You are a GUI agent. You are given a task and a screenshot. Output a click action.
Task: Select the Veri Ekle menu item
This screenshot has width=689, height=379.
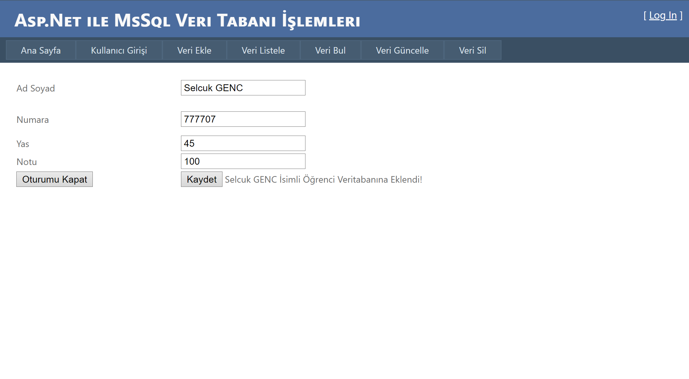tap(194, 50)
